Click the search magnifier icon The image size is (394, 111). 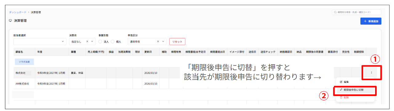tap(335, 12)
